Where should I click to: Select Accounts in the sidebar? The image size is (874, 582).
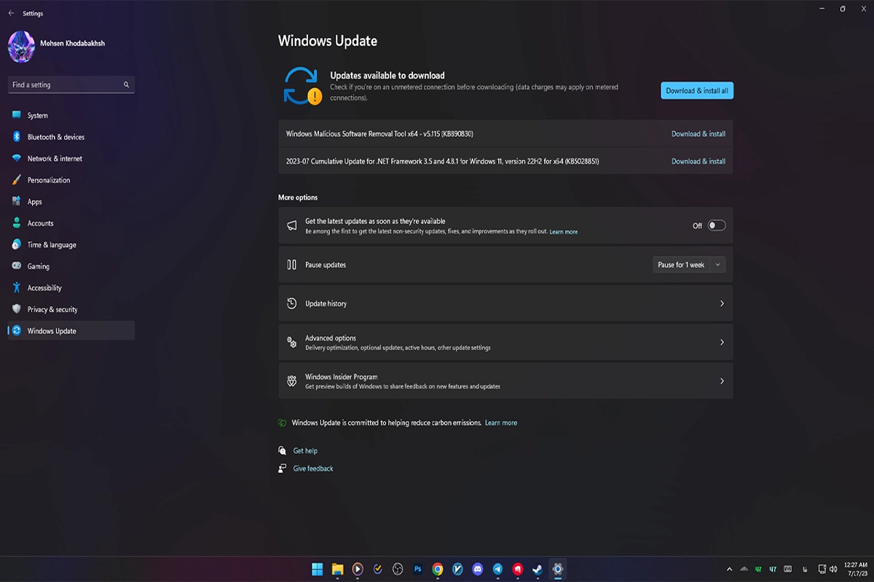41,223
